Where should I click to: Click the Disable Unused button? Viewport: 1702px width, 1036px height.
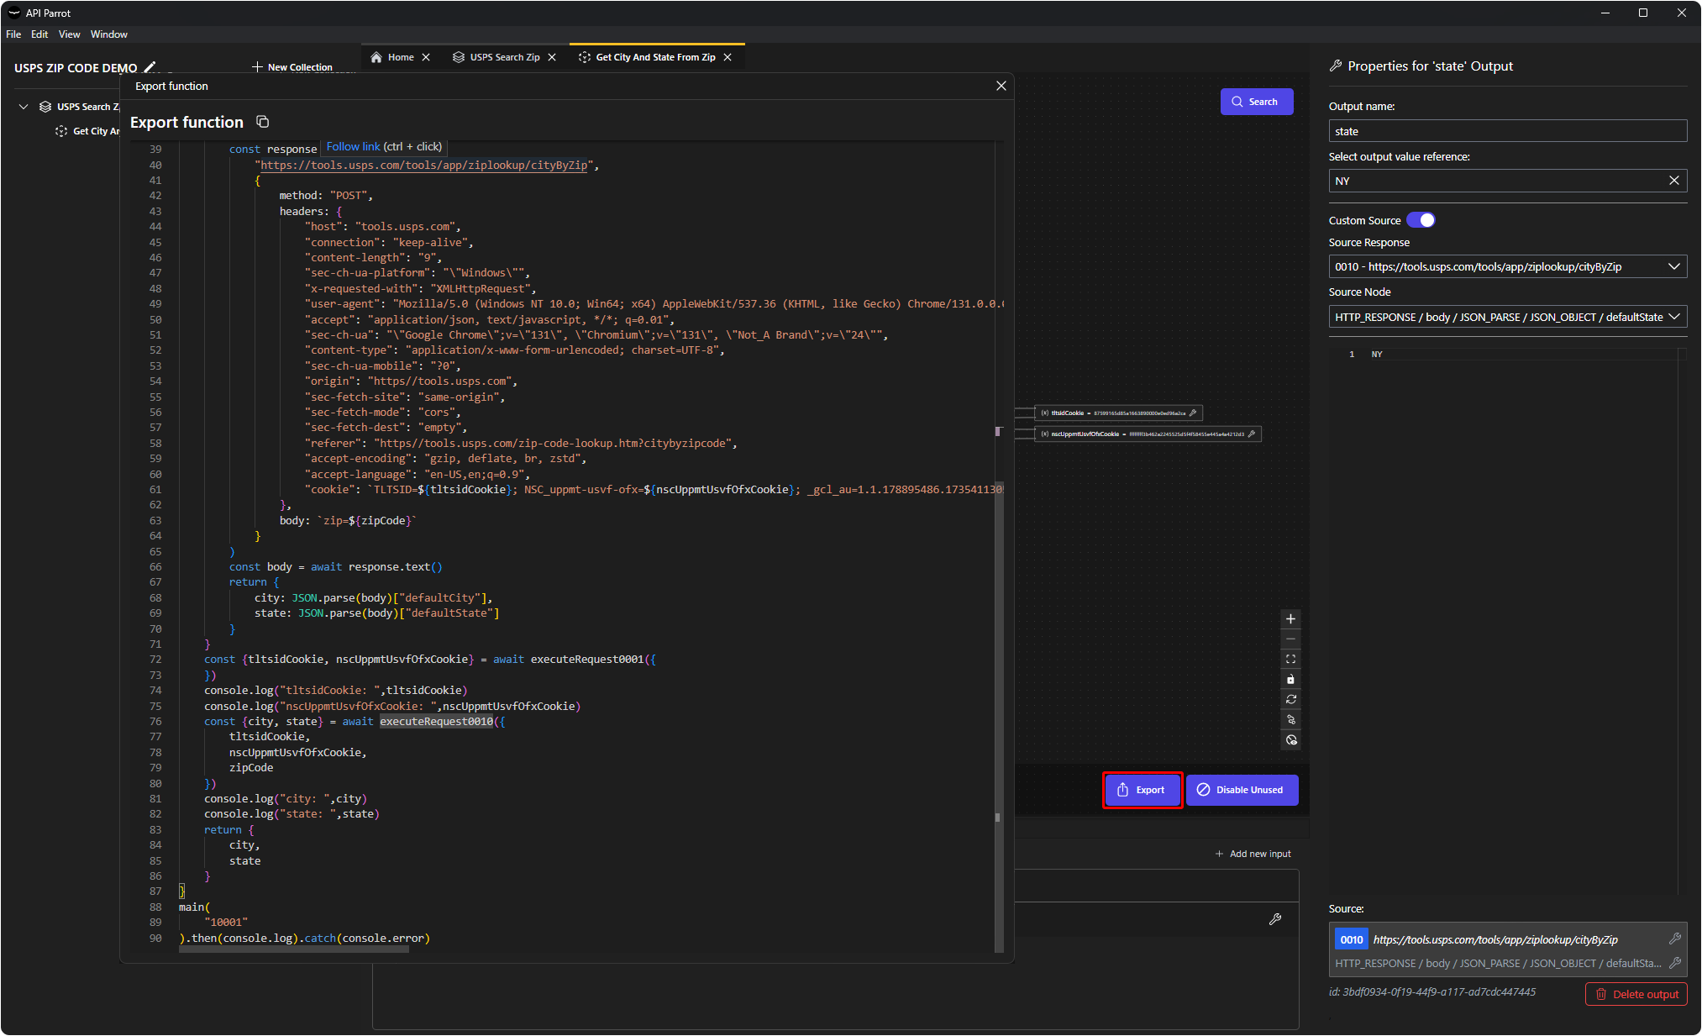pos(1242,790)
